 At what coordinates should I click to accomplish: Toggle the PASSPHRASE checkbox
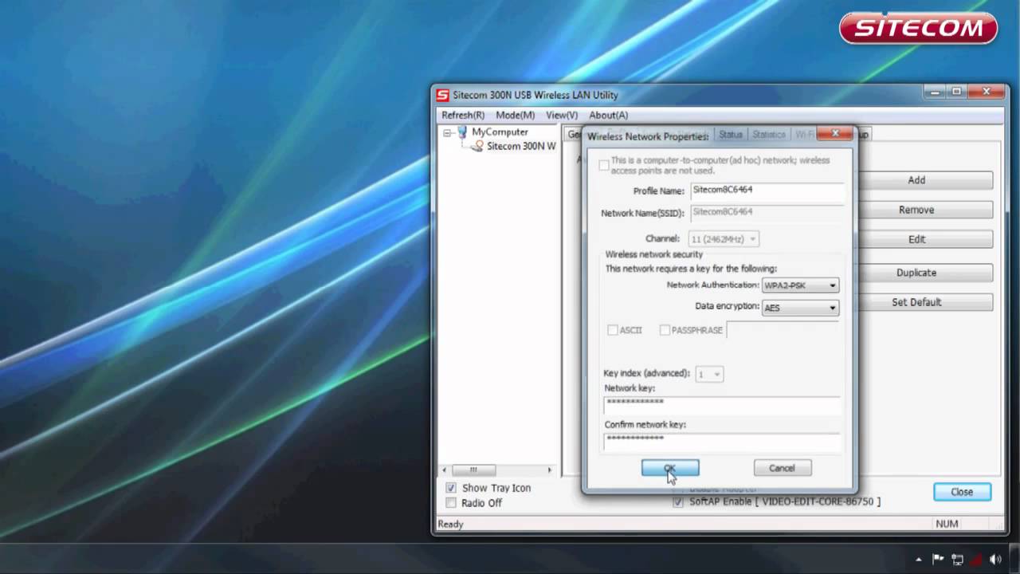(665, 330)
